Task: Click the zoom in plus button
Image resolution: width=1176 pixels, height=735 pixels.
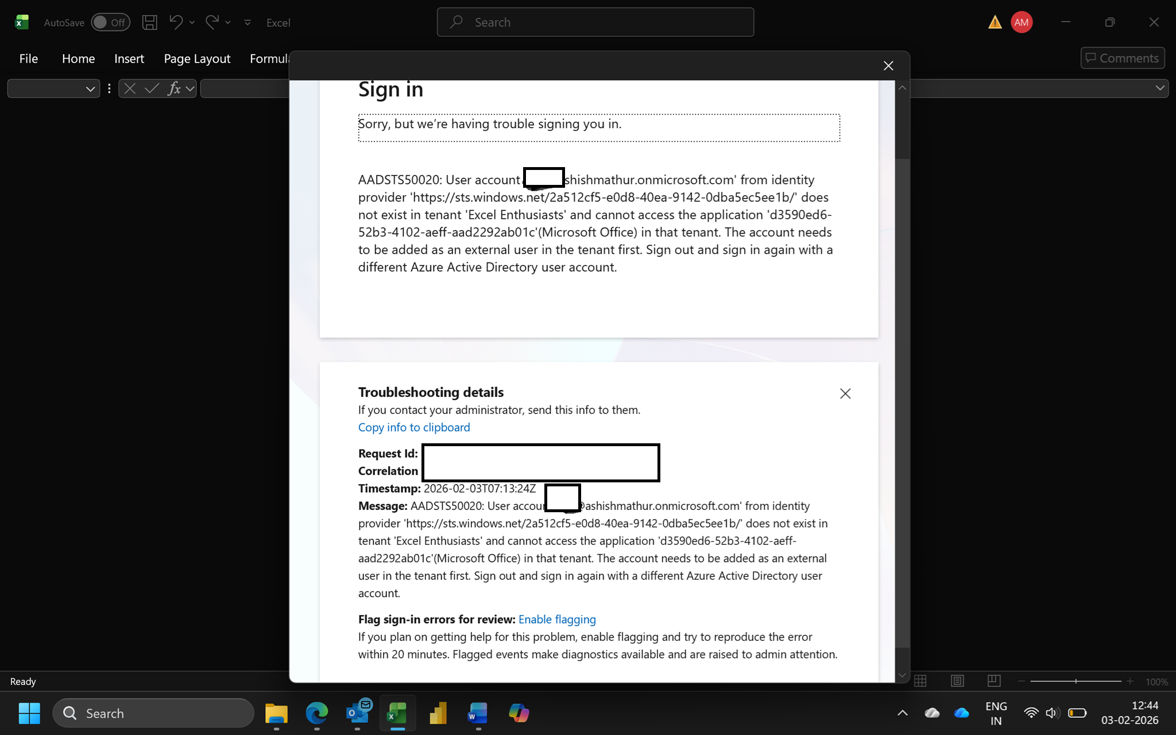Action: (x=1130, y=681)
